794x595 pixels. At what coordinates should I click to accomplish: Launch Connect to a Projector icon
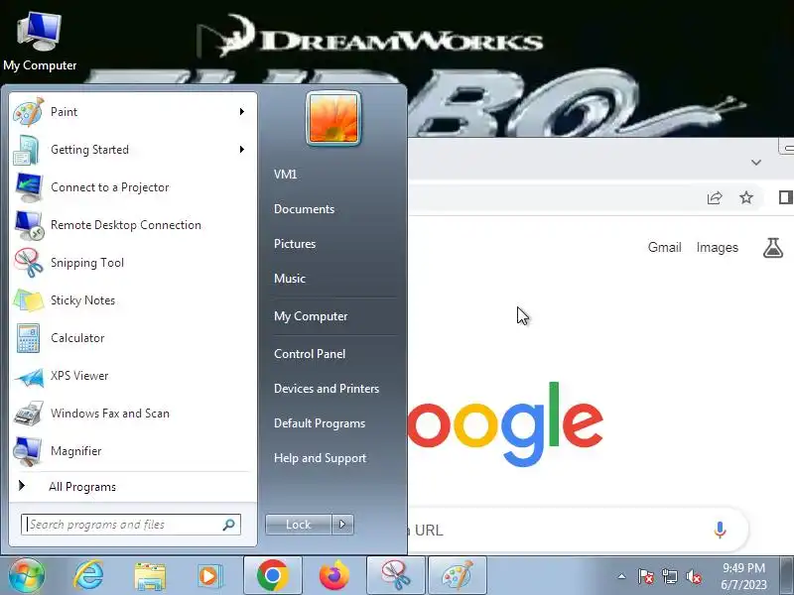29,187
